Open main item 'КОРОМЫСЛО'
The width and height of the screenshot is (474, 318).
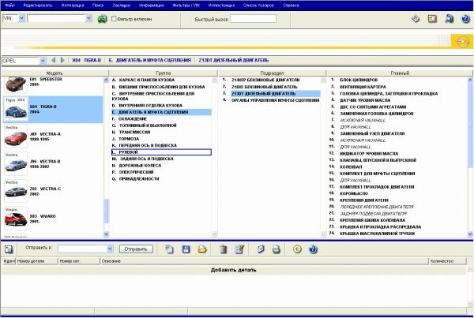pos(354,193)
